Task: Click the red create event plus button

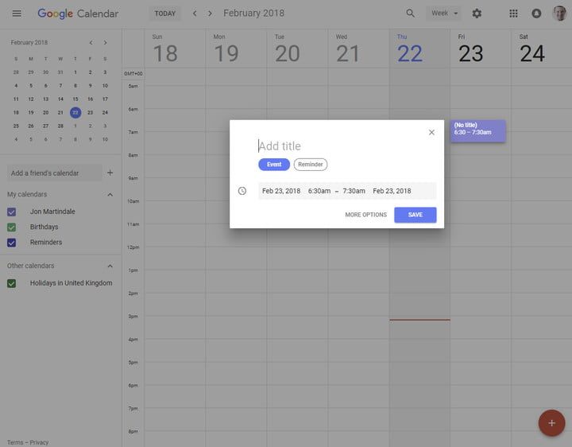Action: click(551, 422)
